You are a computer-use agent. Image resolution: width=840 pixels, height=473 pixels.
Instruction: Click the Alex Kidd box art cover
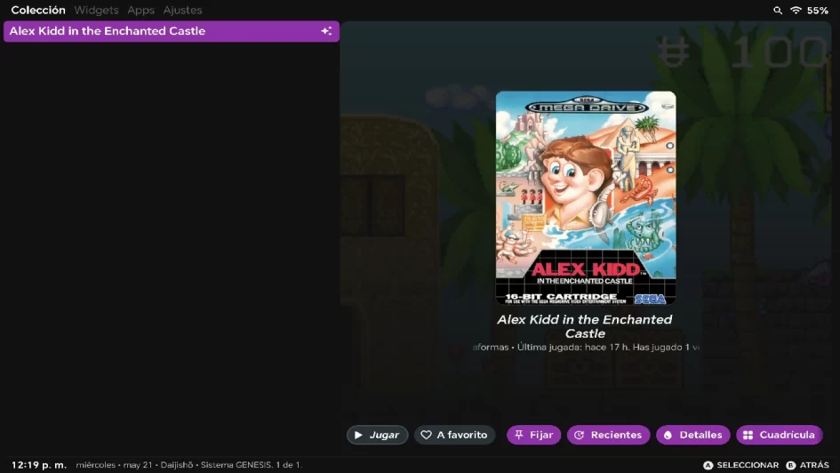click(586, 197)
